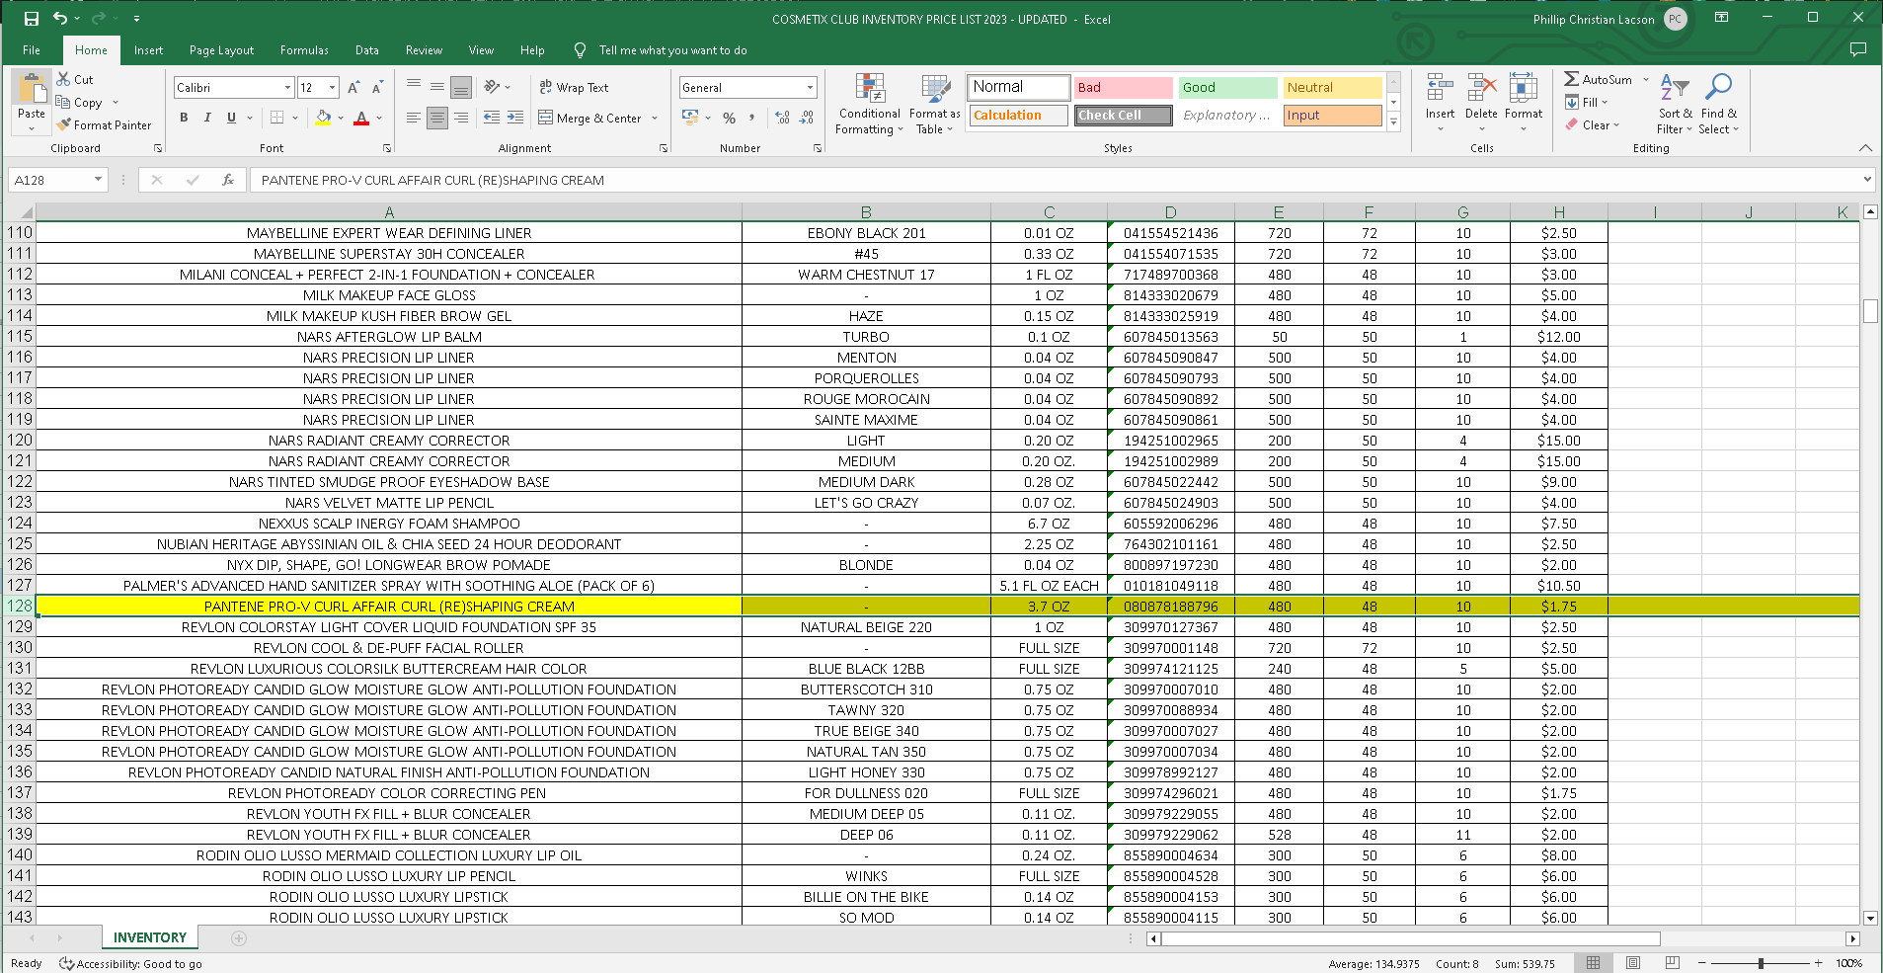Expand the Name Box dropdown

pyautogui.click(x=98, y=180)
